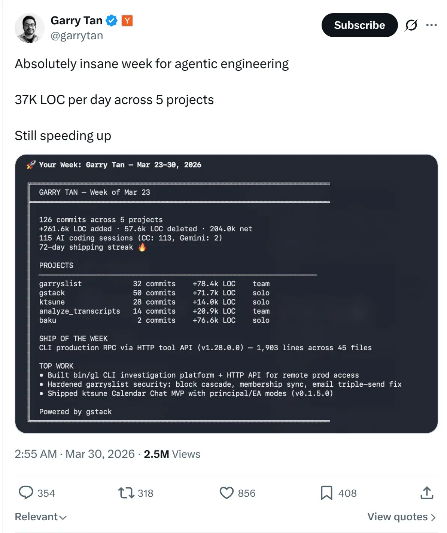Click the Grok slash icon
This screenshot has height=533, width=447.
pos(411,25)
